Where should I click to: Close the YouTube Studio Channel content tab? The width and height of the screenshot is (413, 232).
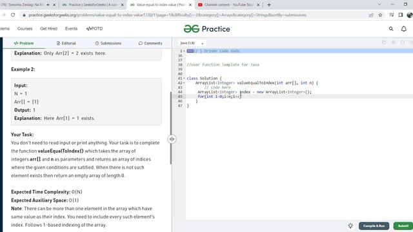(x=258, y=5)
